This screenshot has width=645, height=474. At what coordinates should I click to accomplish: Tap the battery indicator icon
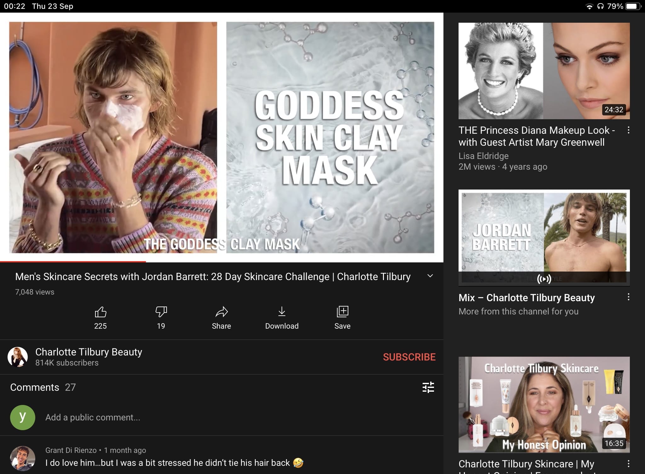pyautogui.click(x=633, y=6)
